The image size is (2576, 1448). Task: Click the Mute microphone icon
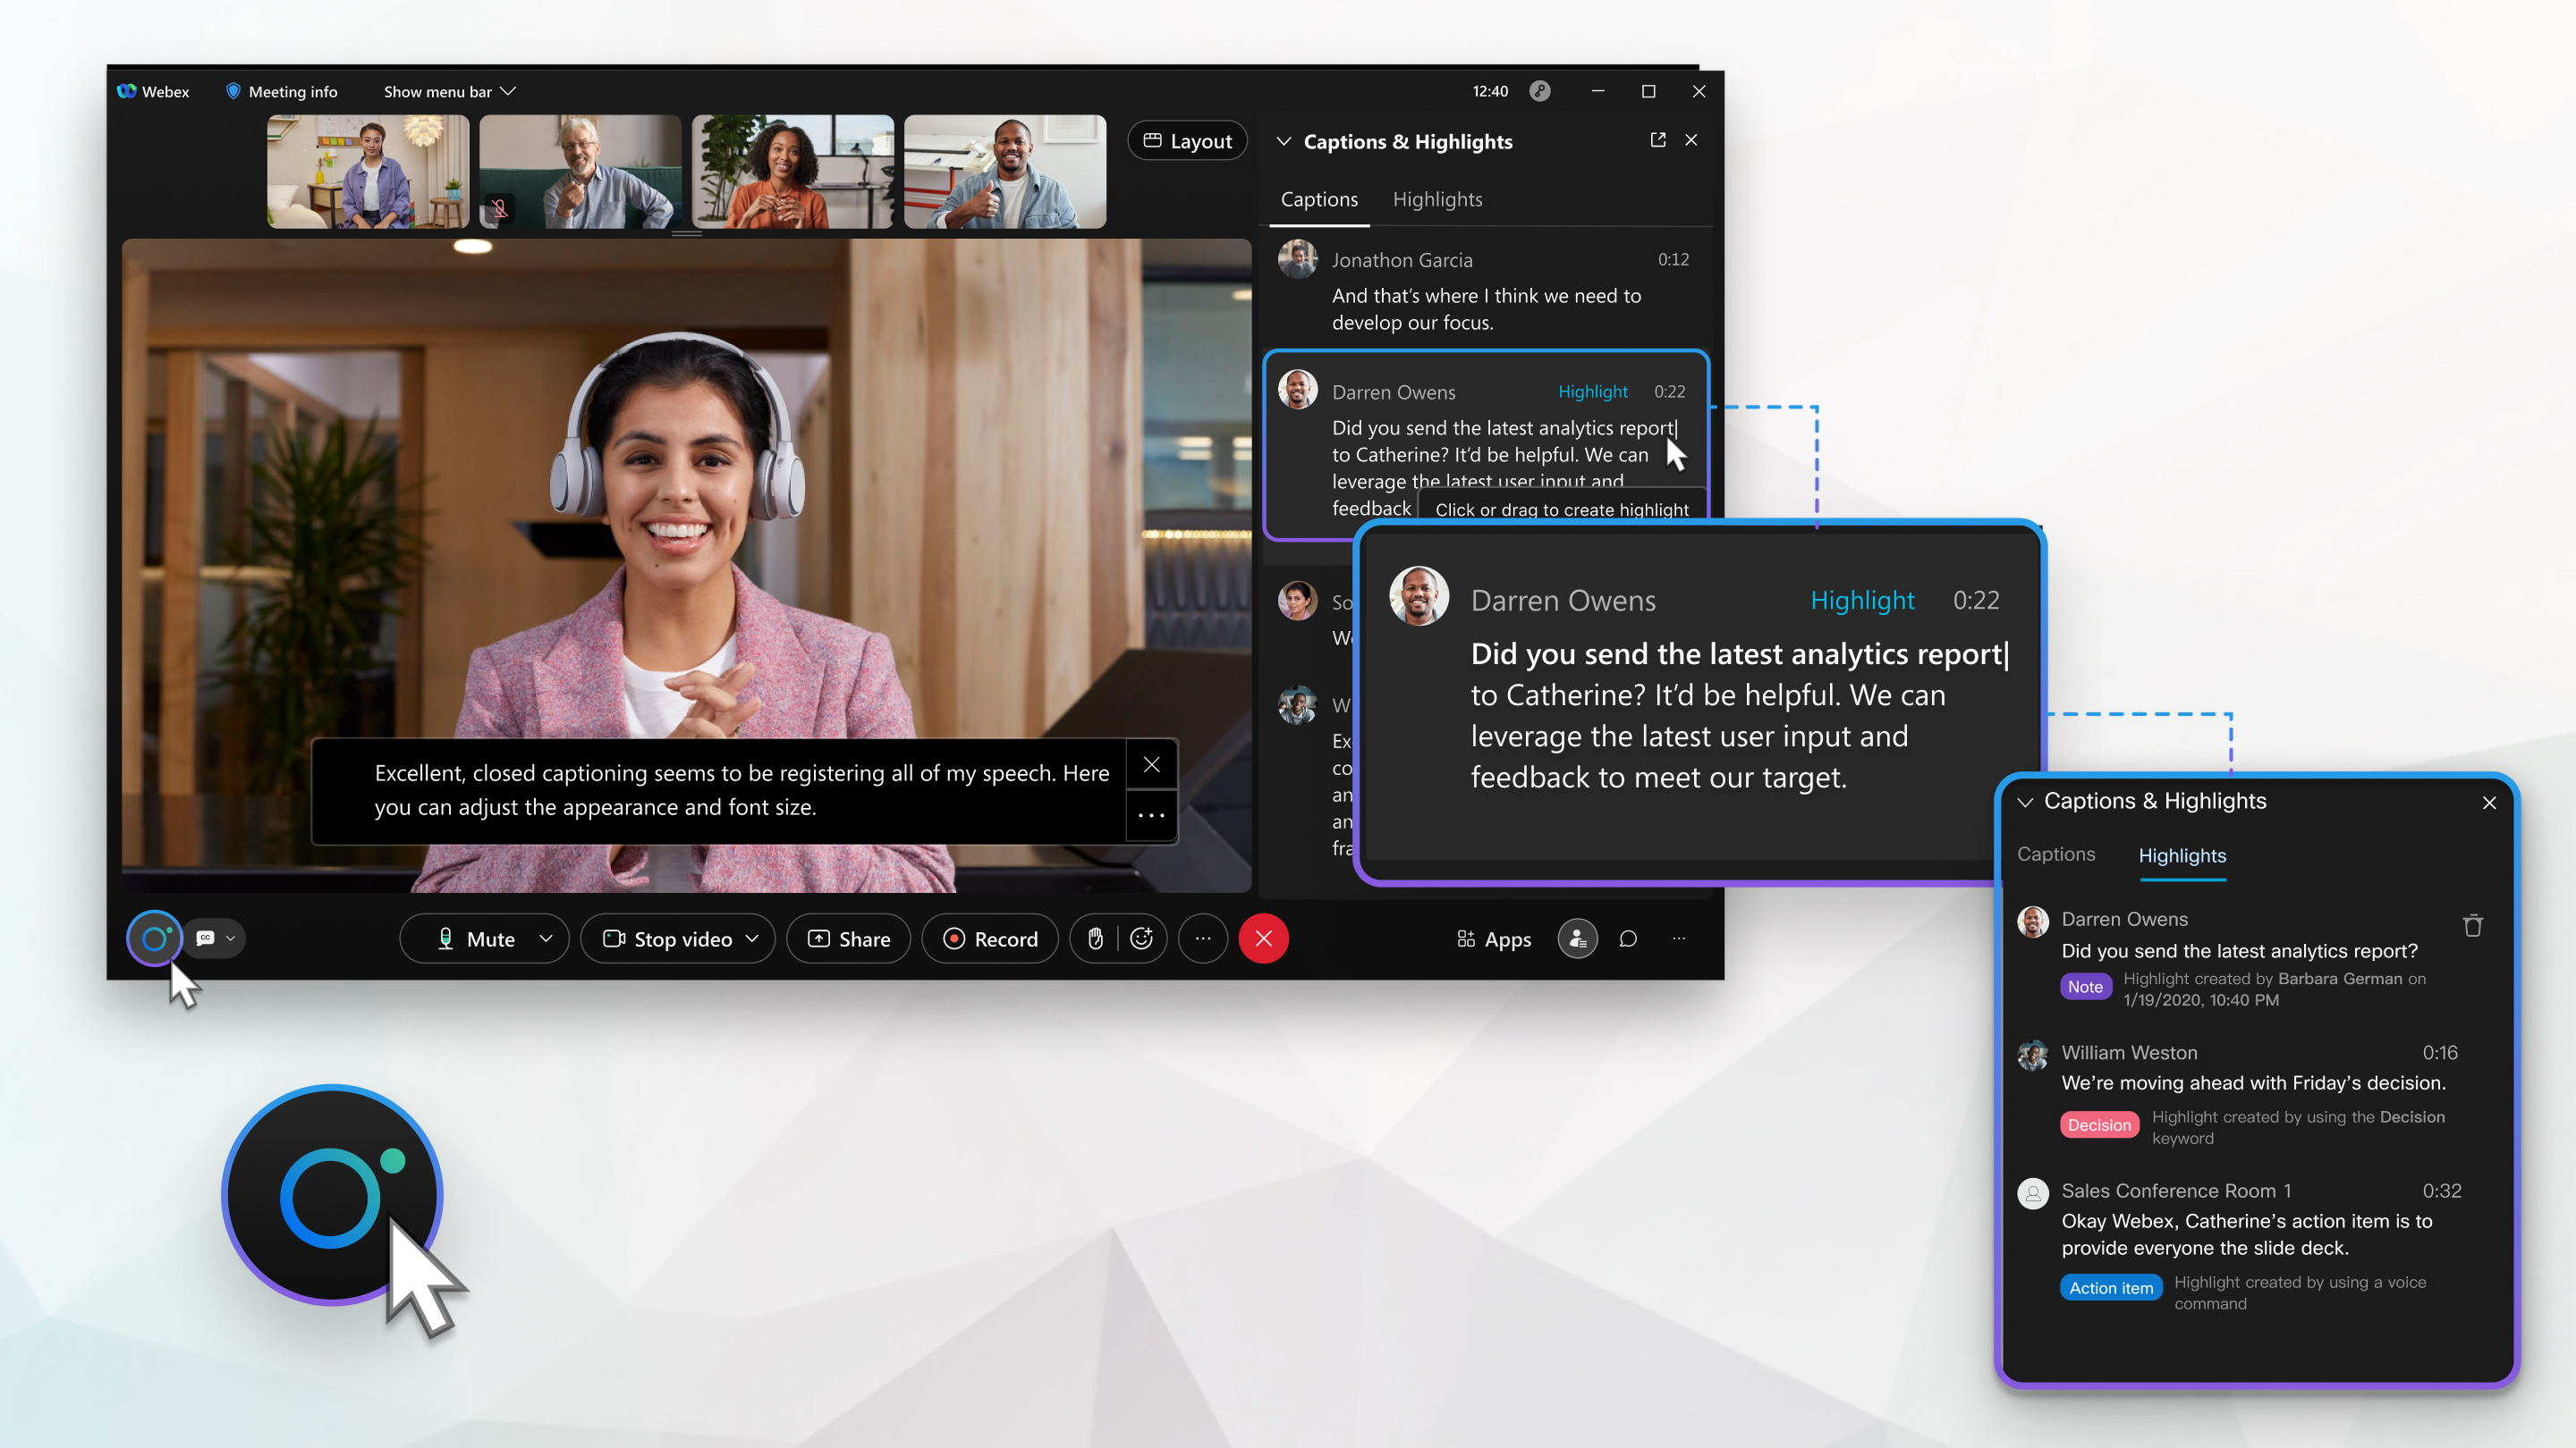click(x=445, y=939)
